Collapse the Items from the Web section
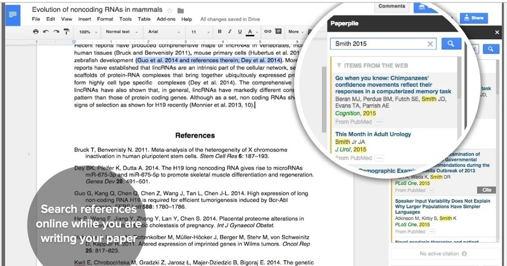The image size is (507, 266). 339,66
